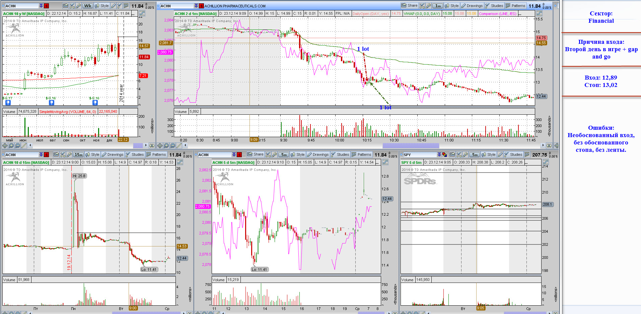Open 5m timeframe selector in SPY chart

point(475,154)
